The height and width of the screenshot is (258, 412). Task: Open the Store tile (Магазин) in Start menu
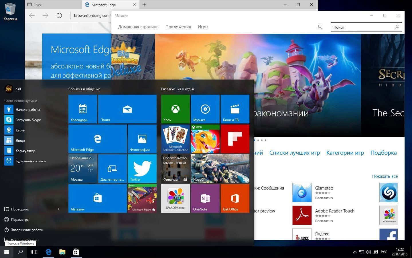tap(98, 198)
